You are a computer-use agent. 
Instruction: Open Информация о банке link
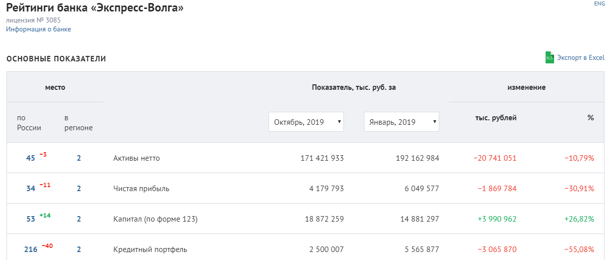pyautogui.click(x=38, y=29)
